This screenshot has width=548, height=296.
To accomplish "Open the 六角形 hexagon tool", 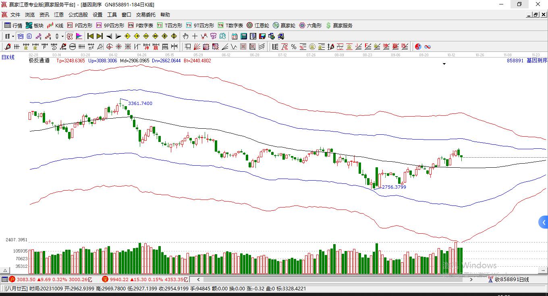I will [310, 25].
